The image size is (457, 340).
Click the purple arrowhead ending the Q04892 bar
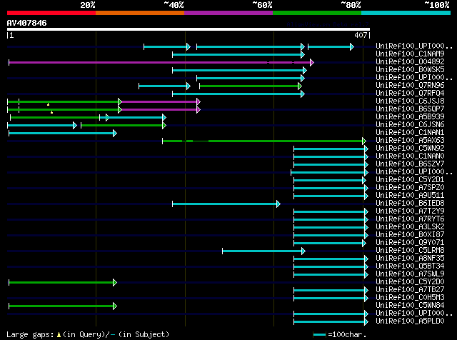point(312,62)
